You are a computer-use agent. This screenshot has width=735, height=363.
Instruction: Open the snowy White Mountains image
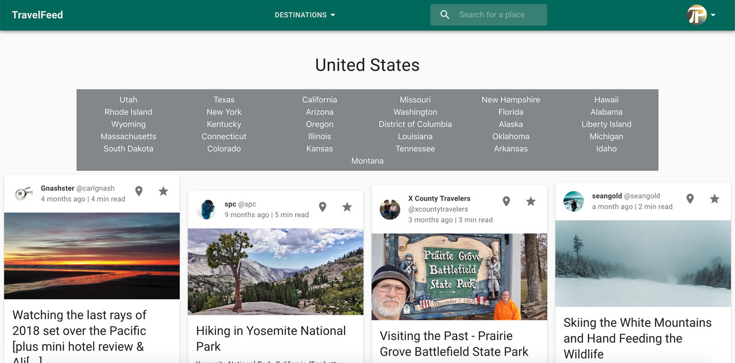click(643, 264)
